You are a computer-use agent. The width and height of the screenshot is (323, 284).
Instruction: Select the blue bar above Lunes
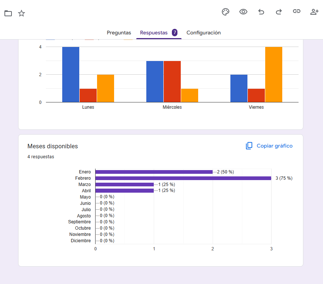point(71,74)
